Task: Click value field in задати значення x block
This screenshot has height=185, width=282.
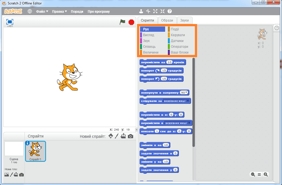Action: 175,154
